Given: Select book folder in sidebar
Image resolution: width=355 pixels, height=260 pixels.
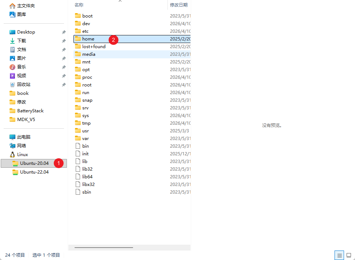Looking at the screenshot, I should click(19, 93).
